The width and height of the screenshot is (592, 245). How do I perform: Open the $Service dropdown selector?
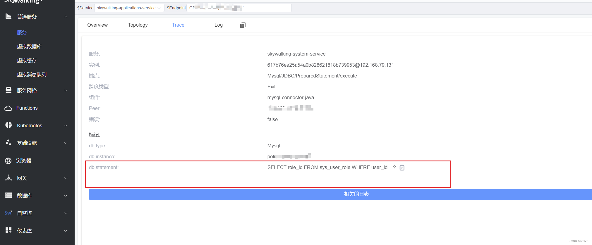[x=129, y=8]
